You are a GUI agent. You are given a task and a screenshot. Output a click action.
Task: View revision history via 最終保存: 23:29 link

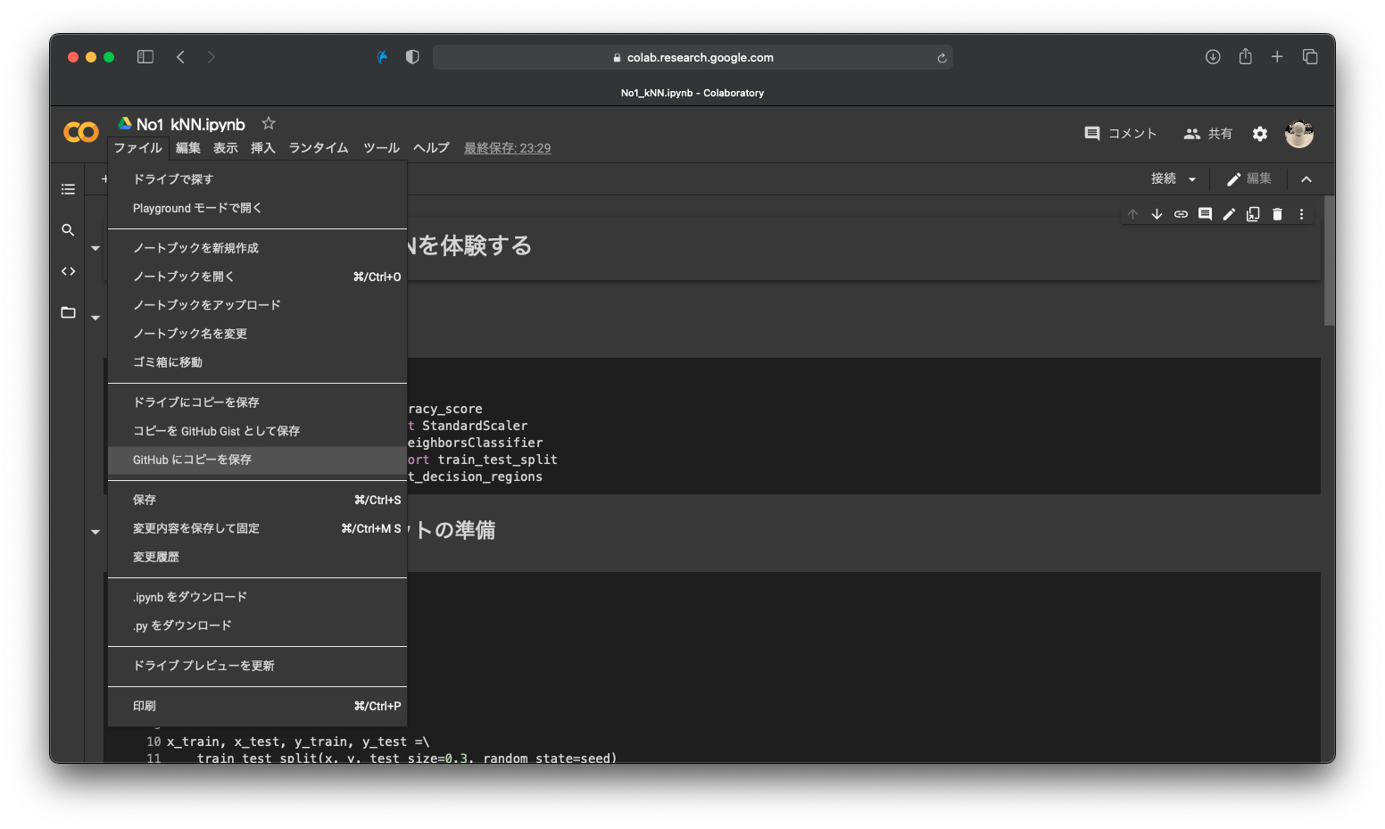[507, 148]
